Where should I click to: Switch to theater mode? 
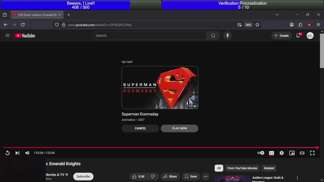302,153
